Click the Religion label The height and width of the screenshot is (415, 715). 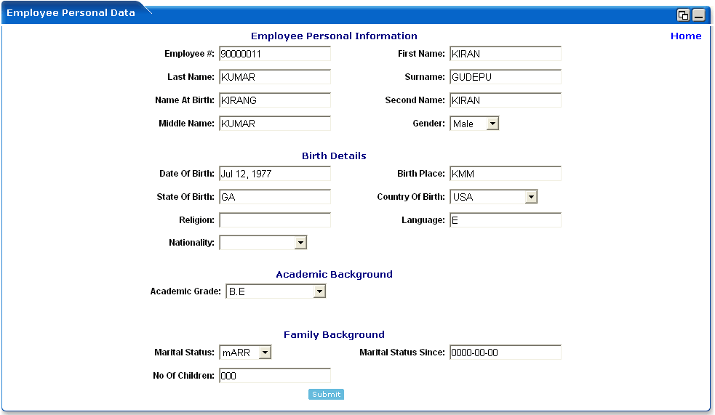(196, 220)
